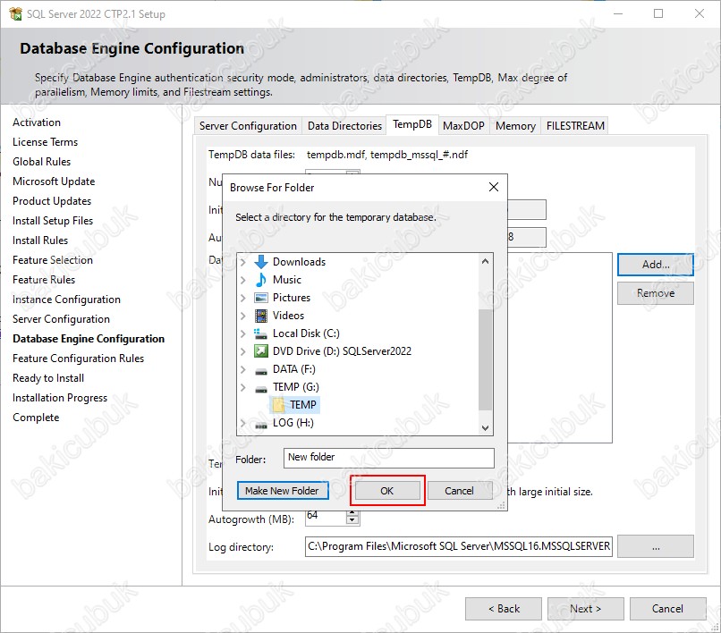Click the Instance Configuration step
The image size is (721, 633).
tap(66, 300)
